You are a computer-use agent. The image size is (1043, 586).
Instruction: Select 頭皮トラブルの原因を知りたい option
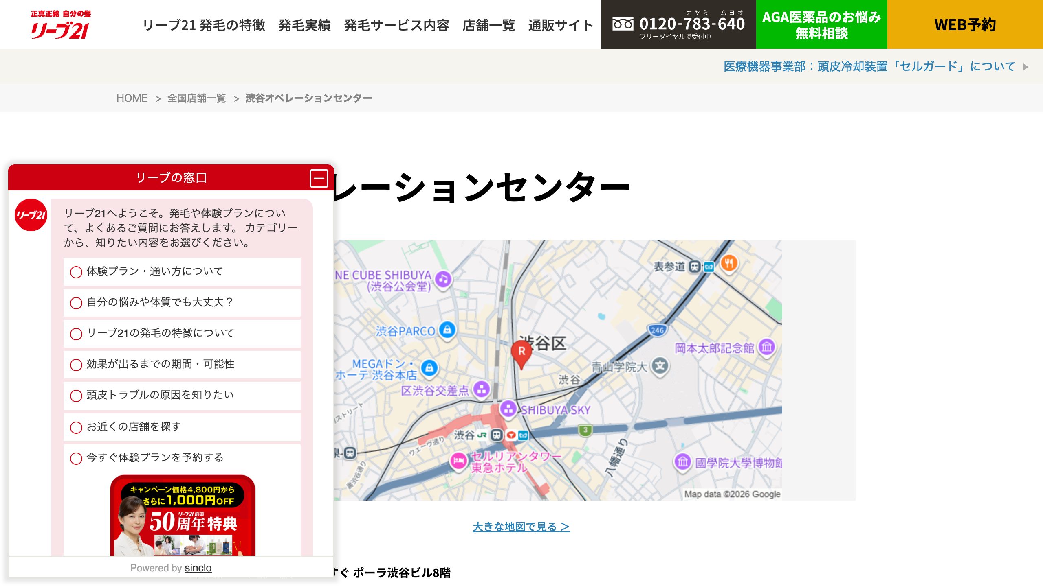182,395
